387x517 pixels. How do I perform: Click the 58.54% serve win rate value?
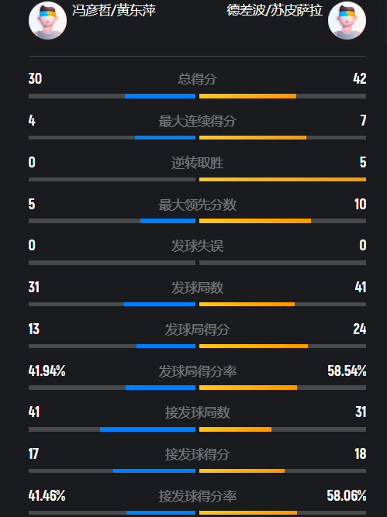pyautogui.click(x=347, y=371)
